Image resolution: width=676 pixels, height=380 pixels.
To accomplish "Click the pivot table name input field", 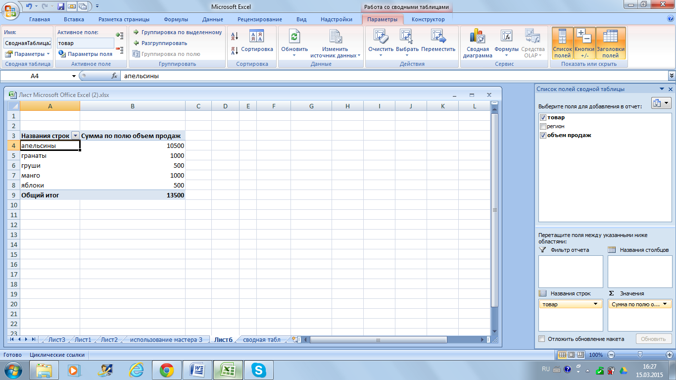I will coord(28,43).
